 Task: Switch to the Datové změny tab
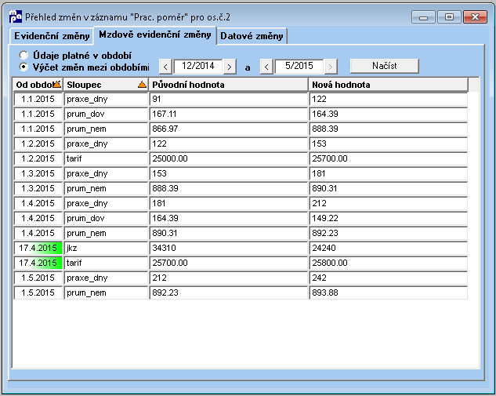(252, 36)
